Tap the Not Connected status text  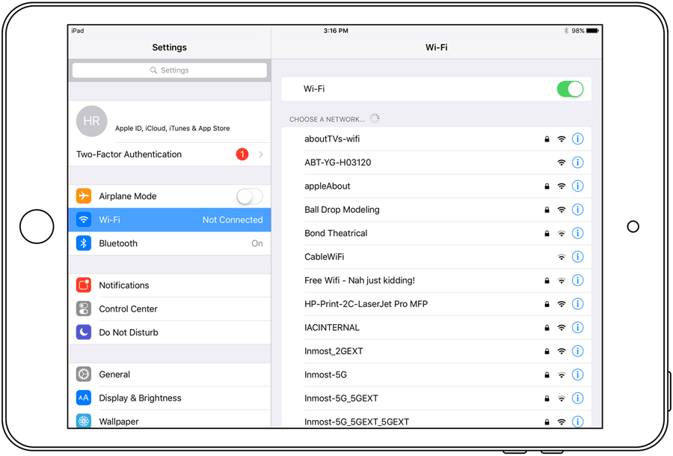point(233,220)
